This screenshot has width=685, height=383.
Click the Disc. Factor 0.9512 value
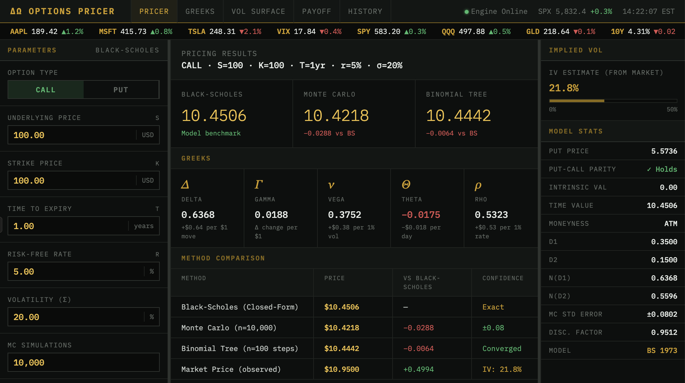tap(664, 332)
